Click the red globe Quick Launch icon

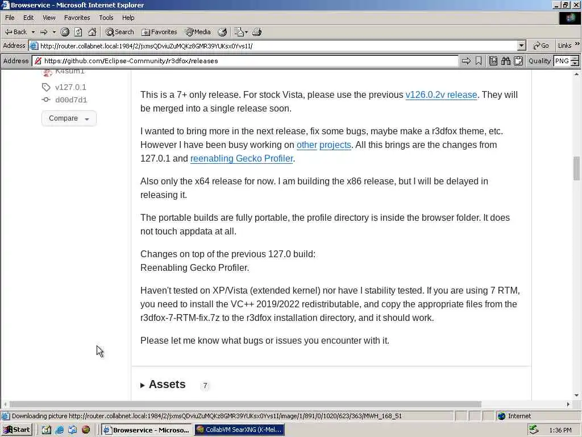[86, 430]
